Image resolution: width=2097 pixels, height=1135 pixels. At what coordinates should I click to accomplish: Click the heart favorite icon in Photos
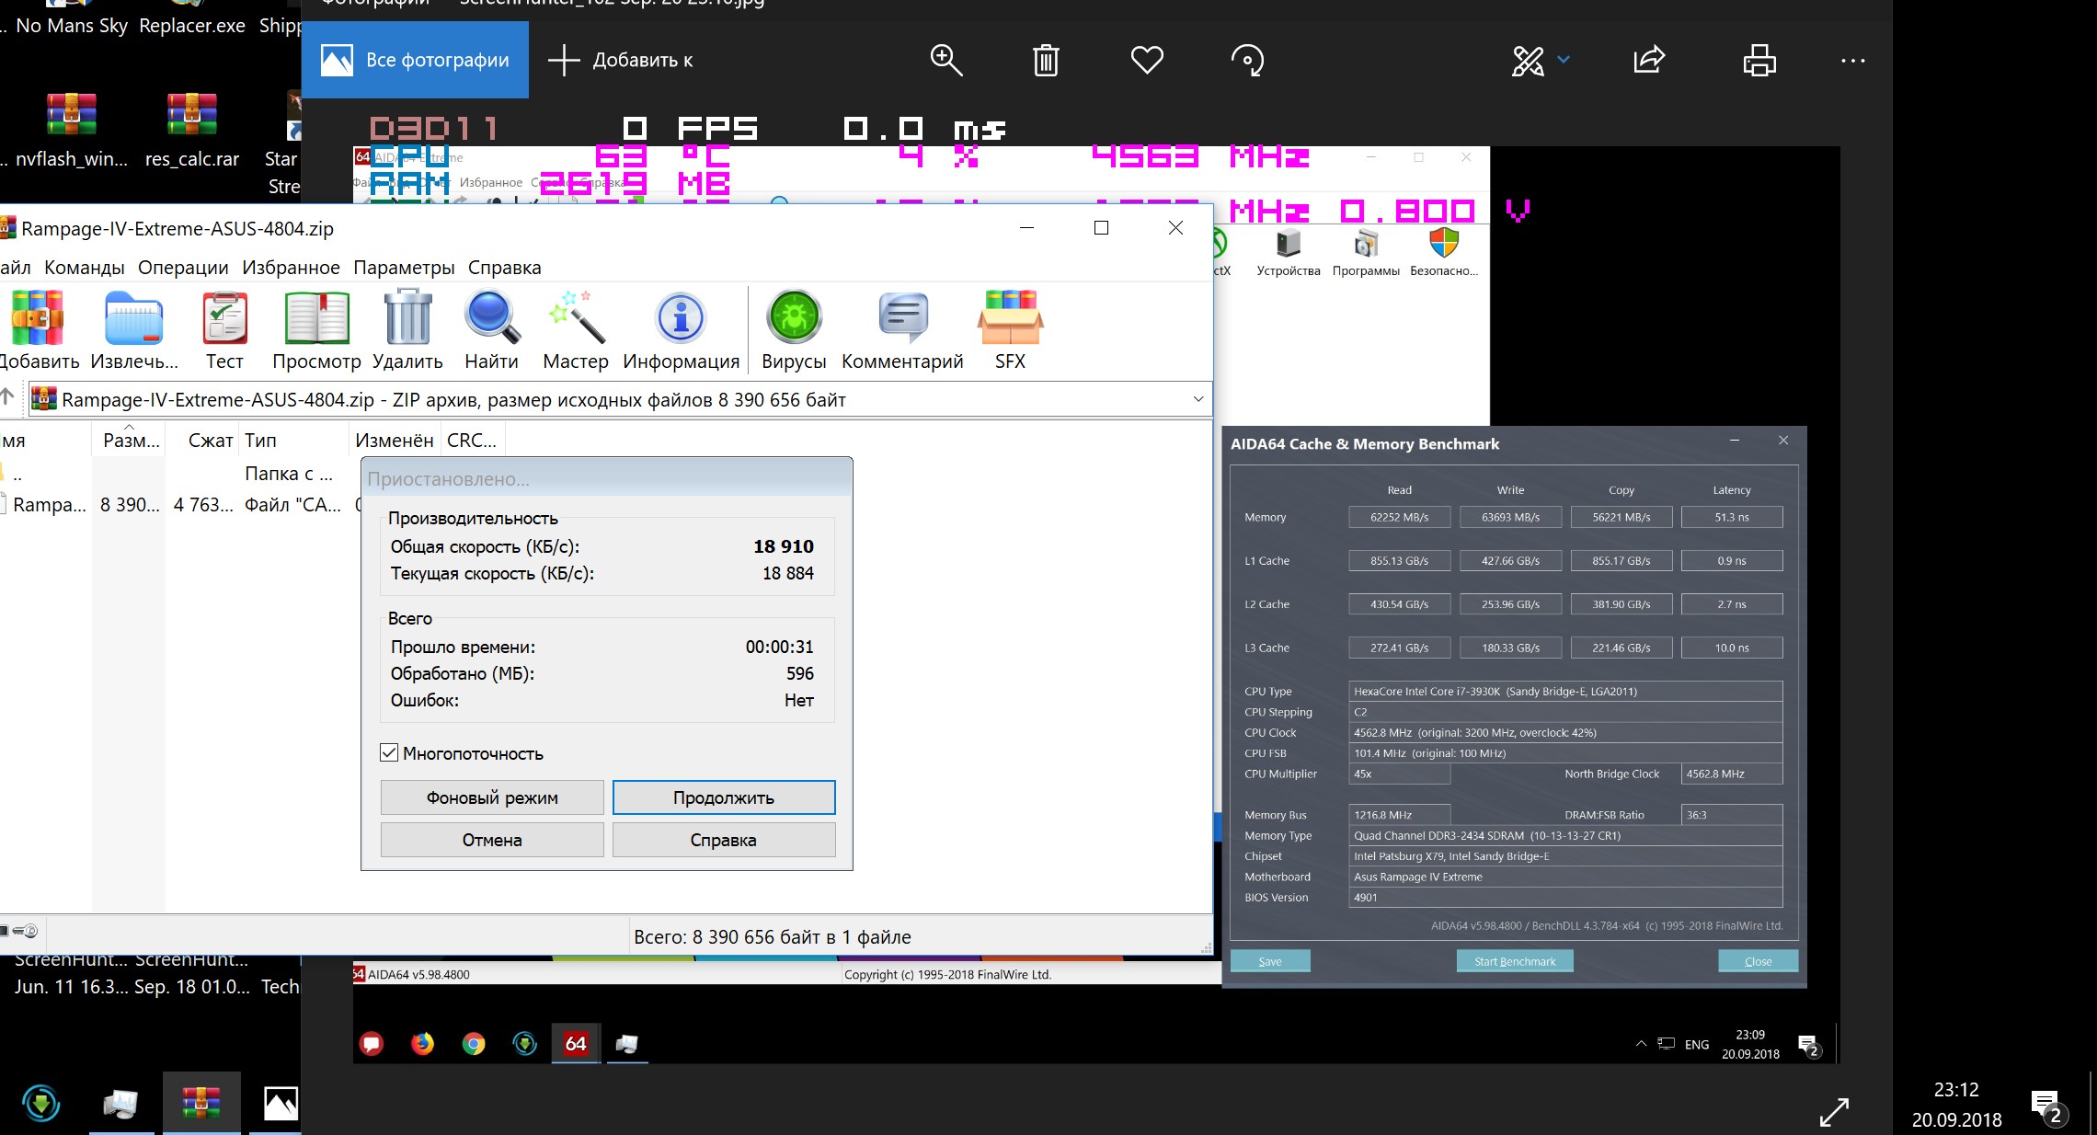pos(1147,61)
